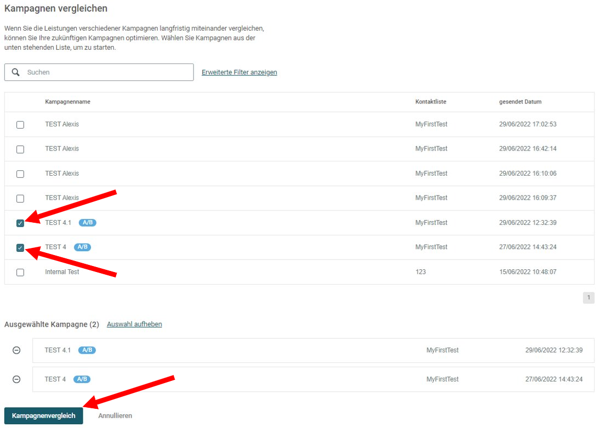Check the TEST Alexis 17:02:53 campaign

click(x=20, y=125)
